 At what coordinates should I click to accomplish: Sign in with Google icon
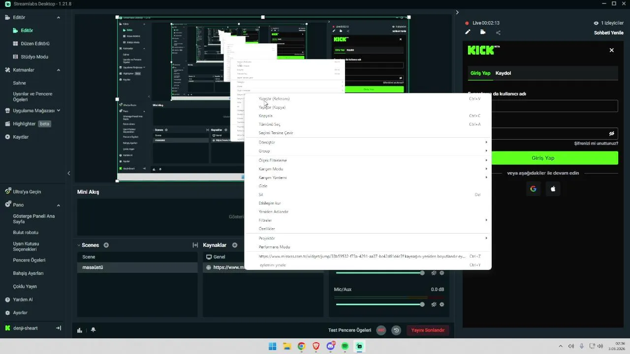pyautogui.click(x=533, y=189)
